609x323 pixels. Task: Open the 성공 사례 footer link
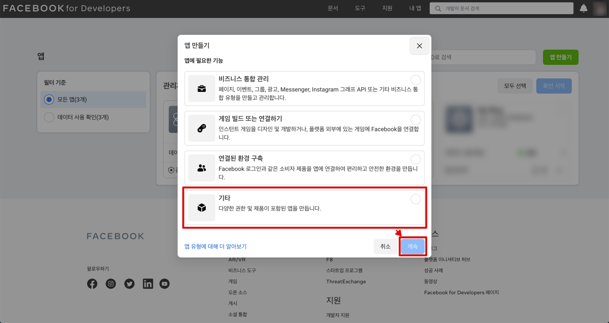[433, 270]
